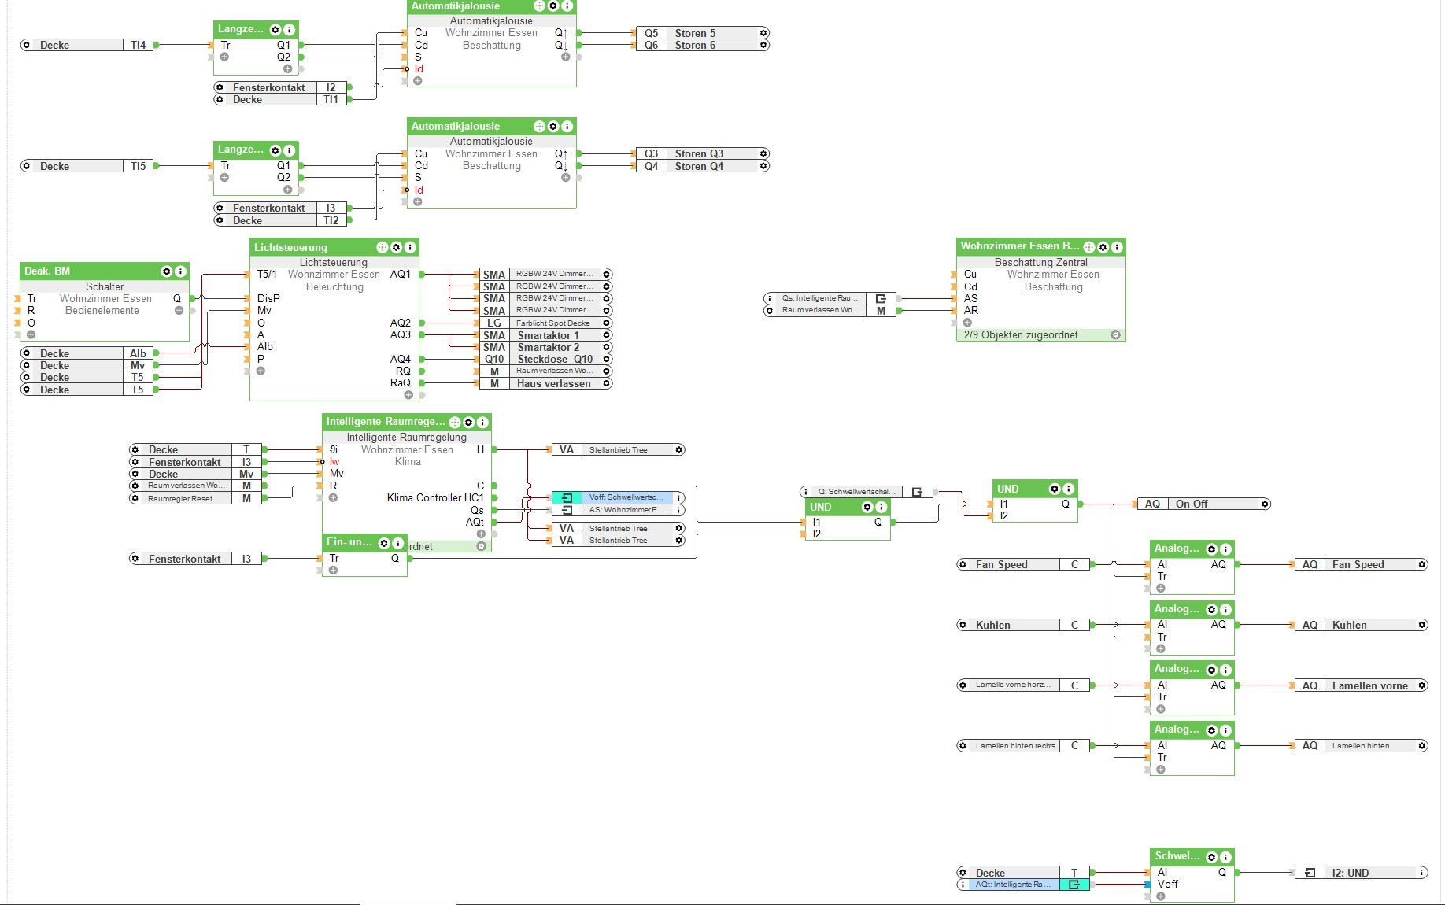Add input plus on Fan Speed Analog block
Viewport: 1445px width, 905px height.
pyautogui.click(x=1161, y=589)
